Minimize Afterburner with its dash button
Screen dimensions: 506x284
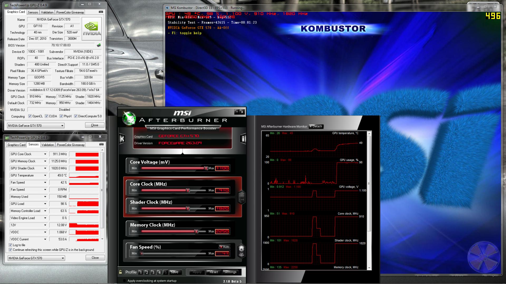tap(237, 112)
